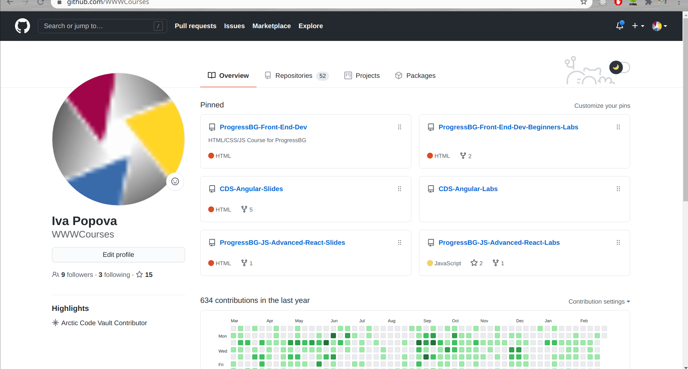Open ProgressBG-JS-Advanced-React-Labs repository
Viewport: 688px width, 369px height.
pyautogui.click(x=499, y=243)
